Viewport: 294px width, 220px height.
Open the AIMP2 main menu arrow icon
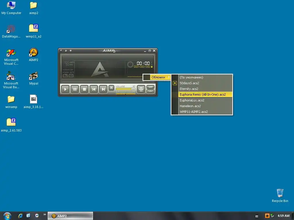tap(61, 50)
